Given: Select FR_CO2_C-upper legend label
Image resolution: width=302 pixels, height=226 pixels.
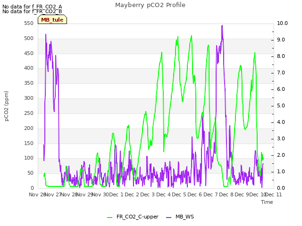Looking at the screenshot, I should (x=137, y=217).
